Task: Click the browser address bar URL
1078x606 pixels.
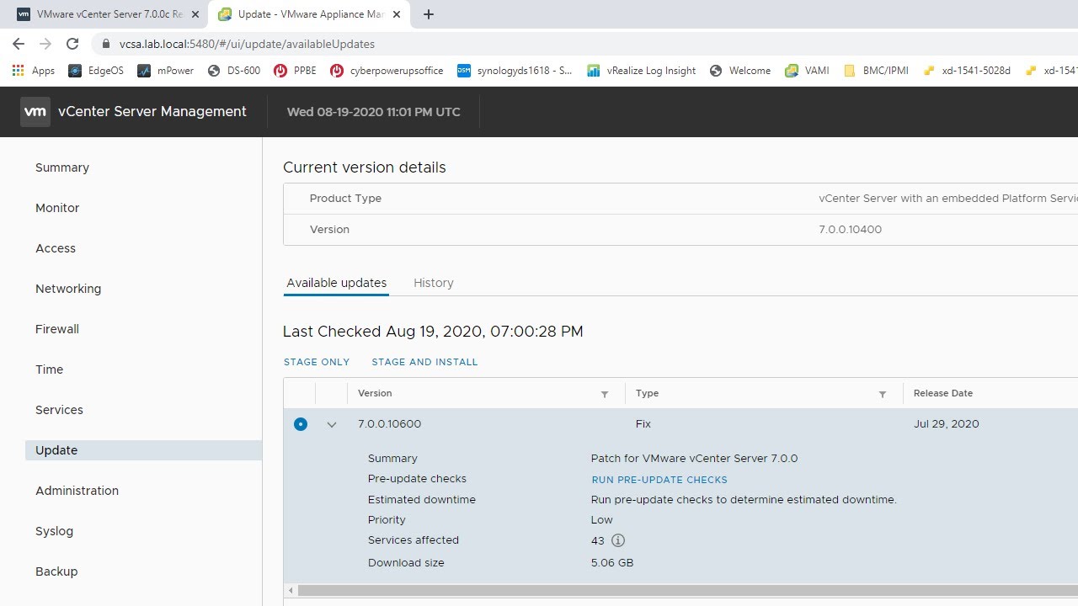Action: pos(247,44)
